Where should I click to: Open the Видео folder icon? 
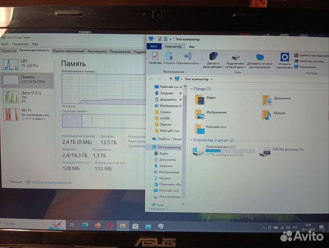200,100
